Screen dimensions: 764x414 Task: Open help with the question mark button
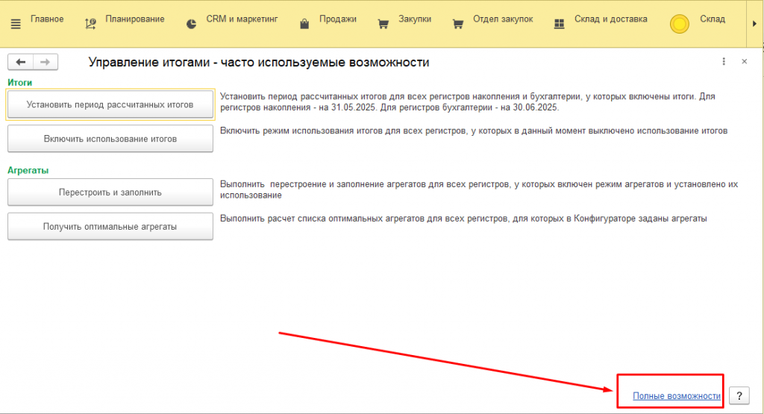(739, 395)
